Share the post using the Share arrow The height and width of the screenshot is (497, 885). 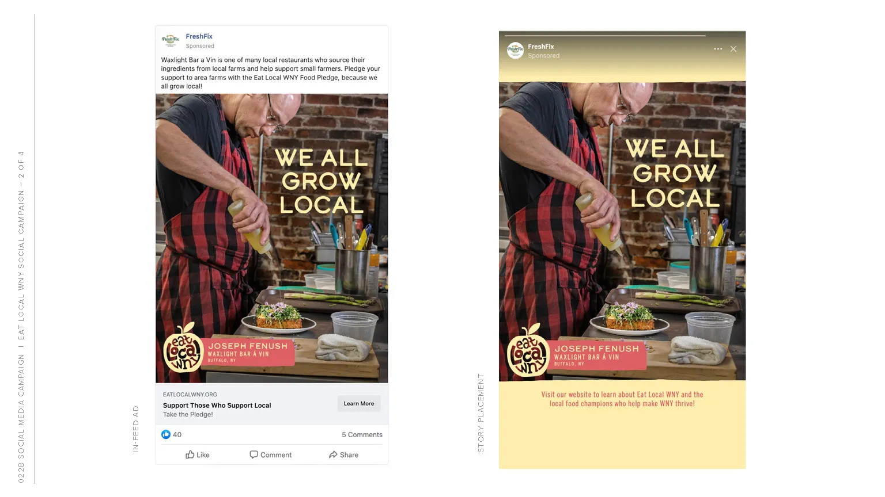point(343,455)
